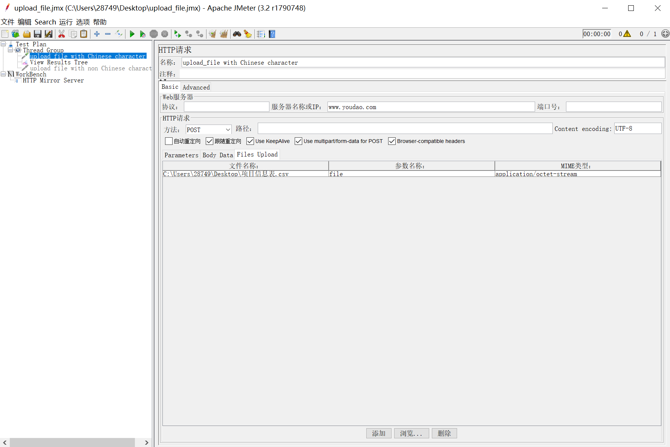Click the plus Expand All icon
This screenshot has height=447, width=670.
click(x=97, y=34)
